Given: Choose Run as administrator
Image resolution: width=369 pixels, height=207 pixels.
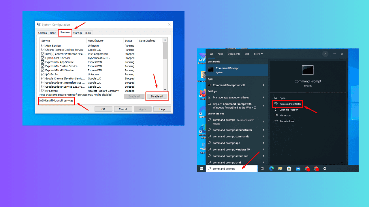Looking at the screenshot, I should tap(290, 104).
